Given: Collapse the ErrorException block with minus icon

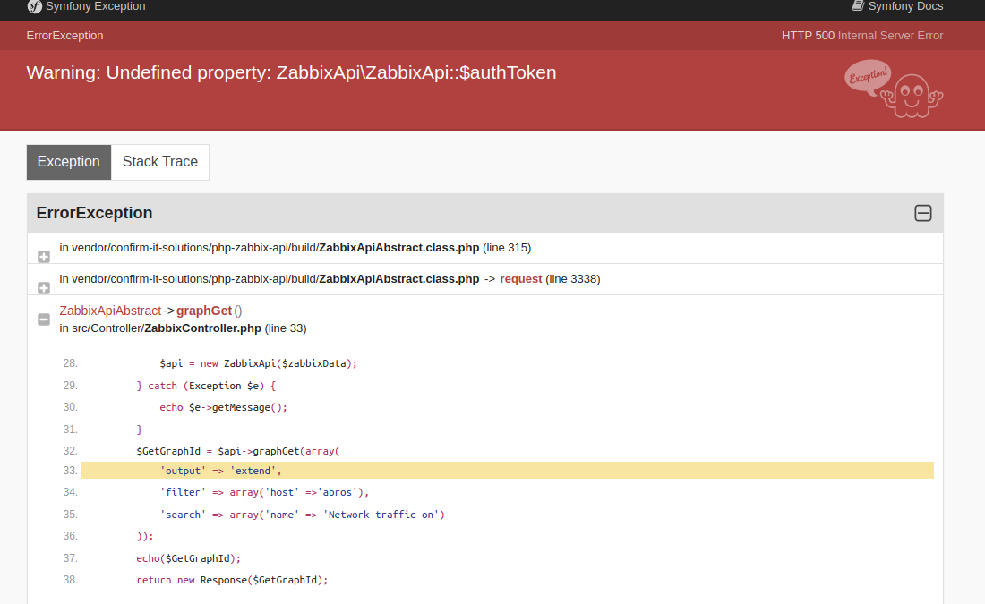Looking at the screenshot, I should [x=922, y=213].
